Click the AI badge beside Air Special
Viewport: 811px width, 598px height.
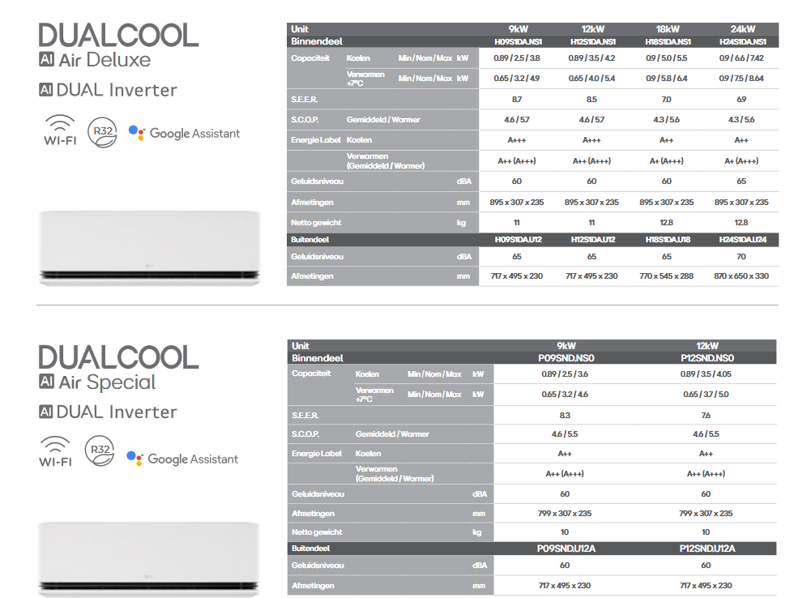pyautogui.click(x=46, y=382)
